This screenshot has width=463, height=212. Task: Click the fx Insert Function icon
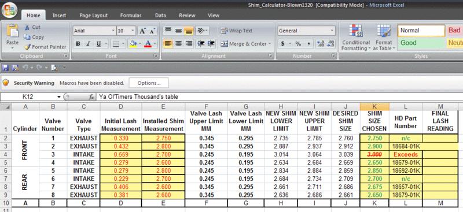(x=91, y=96)
